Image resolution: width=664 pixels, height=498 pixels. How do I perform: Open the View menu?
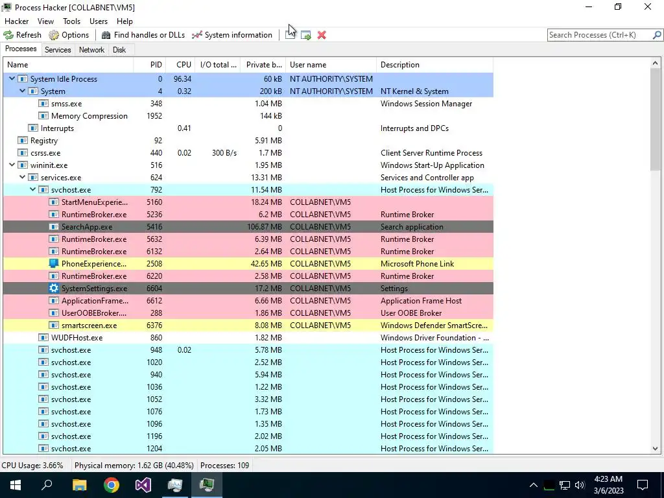(46, 21)
